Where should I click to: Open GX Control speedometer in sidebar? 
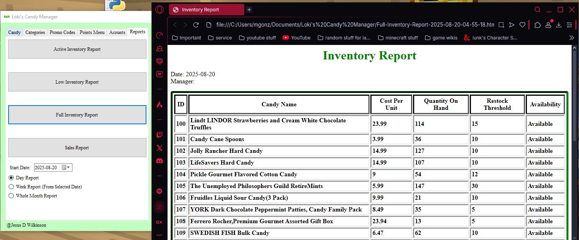159,36
